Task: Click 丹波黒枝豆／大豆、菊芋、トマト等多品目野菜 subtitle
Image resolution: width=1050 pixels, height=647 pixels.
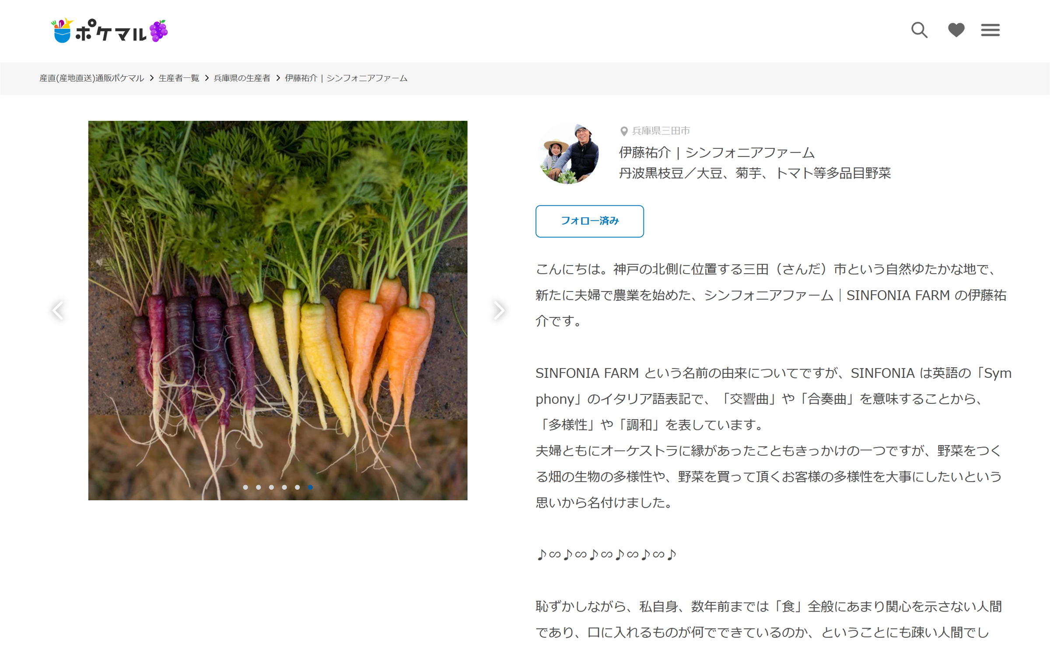Action: [755, 173]
